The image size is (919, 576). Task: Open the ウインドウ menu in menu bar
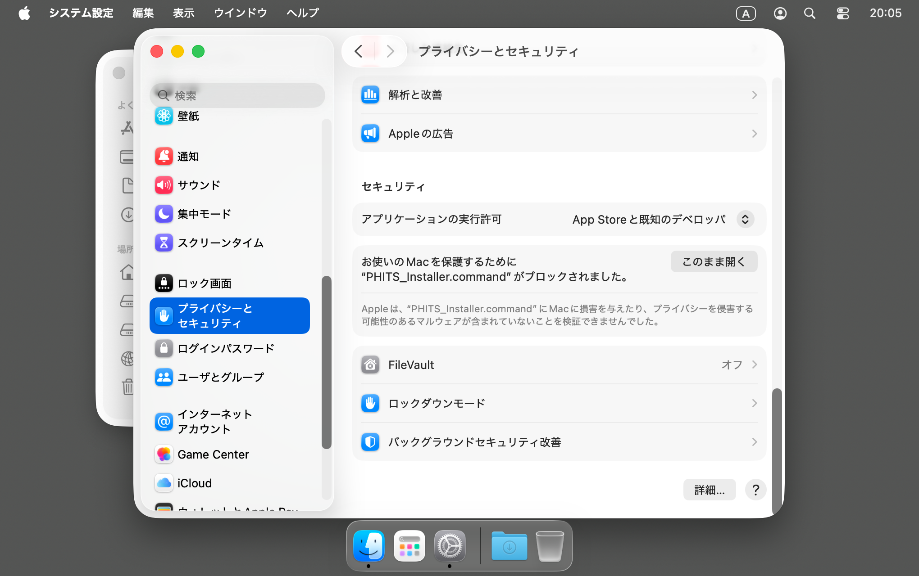pos(240,13)
